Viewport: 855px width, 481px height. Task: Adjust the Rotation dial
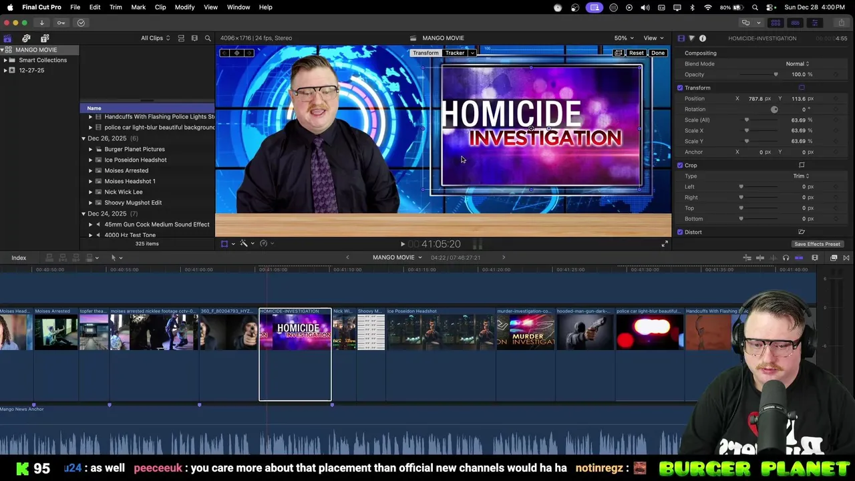point(774,109)
